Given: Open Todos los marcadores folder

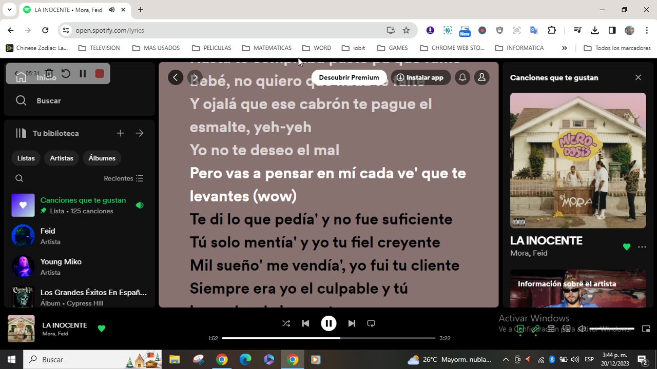Looking at the screenshot, I should pyautogui.click(x=617, y=48).
